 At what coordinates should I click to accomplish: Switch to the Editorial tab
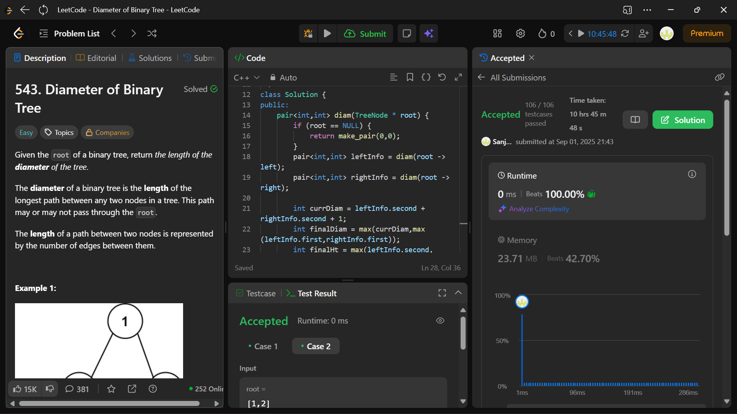tap(96, 58)
